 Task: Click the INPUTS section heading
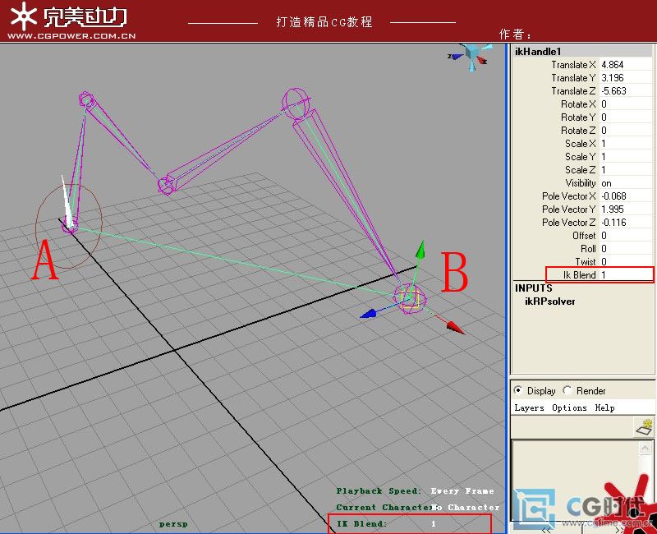pos(533,288)
